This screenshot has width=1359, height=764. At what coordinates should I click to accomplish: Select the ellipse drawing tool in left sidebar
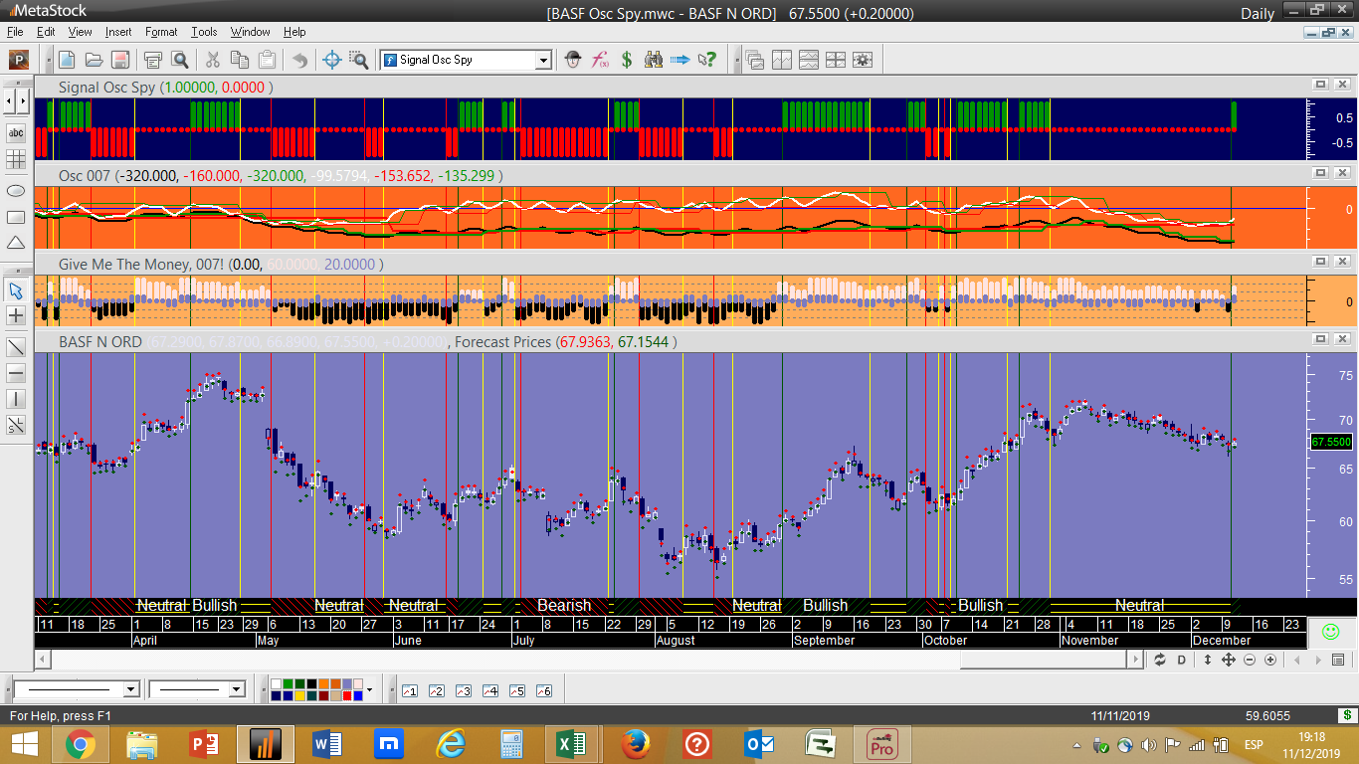click(x=16, y=190)
